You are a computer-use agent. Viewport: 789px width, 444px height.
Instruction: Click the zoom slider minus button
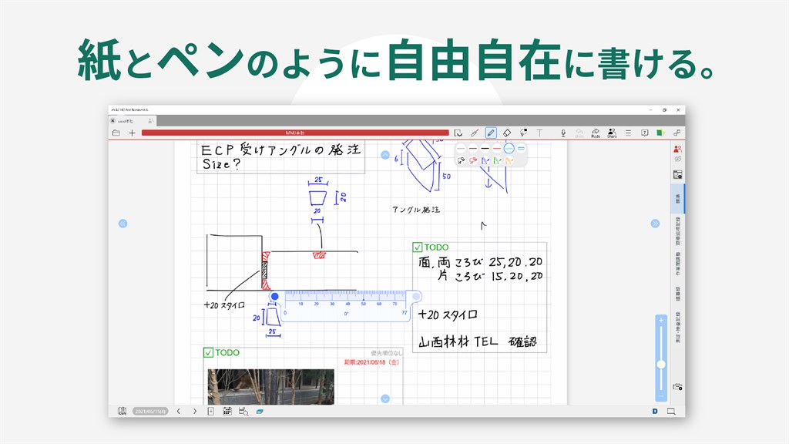point(661,397)
